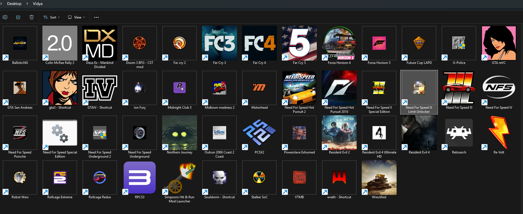Image resolution: width=523 pixels, height=214 pixels.
Task: Click the Delete trash can icon
Action: pyautogui.click(x=32, y=17)
